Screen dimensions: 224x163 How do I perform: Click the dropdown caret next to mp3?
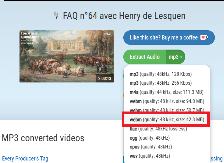pos(181,57)
